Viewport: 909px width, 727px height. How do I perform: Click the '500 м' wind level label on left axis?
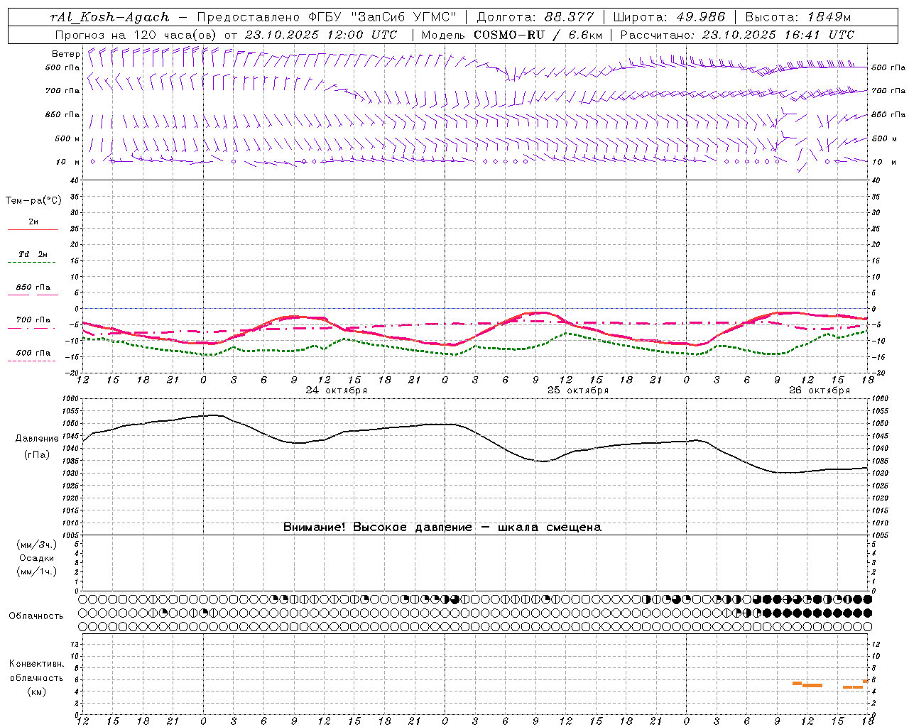(67, 138)
